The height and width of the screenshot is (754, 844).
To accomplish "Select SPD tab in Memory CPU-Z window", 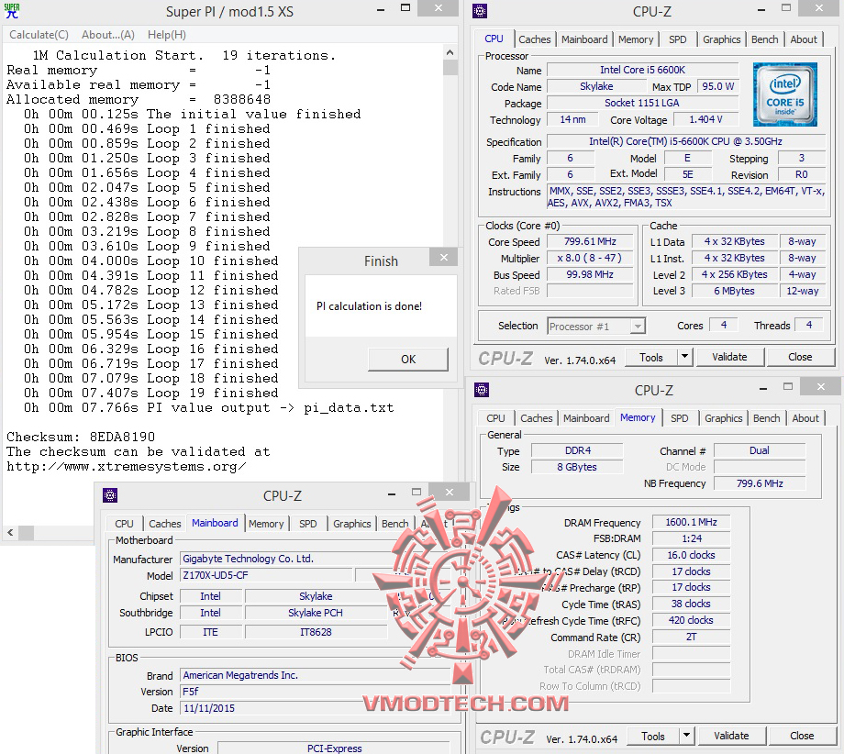I will (x=679, y=418).
